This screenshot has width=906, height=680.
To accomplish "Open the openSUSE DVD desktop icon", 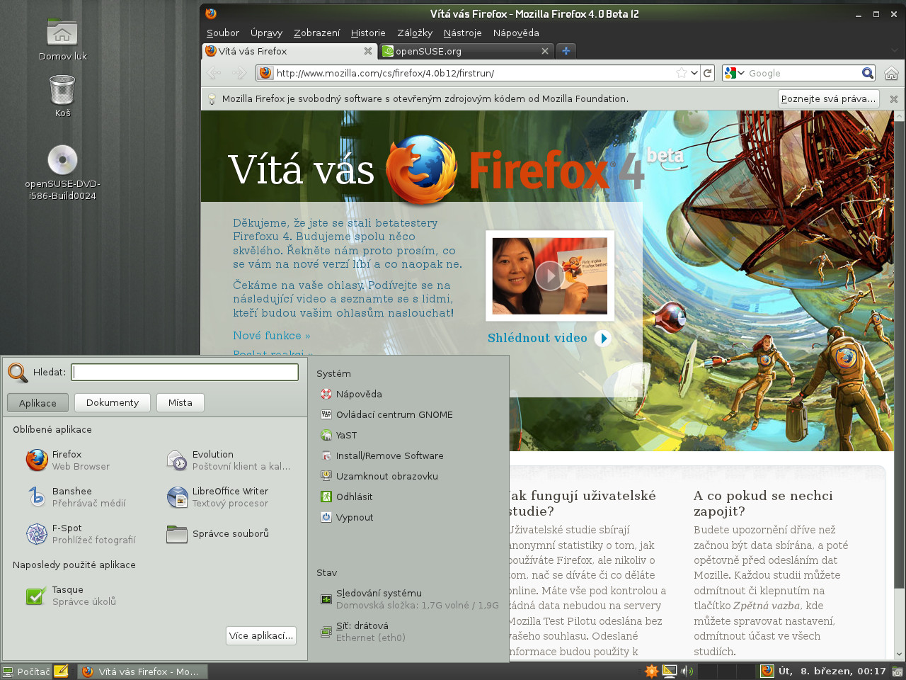I will click(62, 160).
